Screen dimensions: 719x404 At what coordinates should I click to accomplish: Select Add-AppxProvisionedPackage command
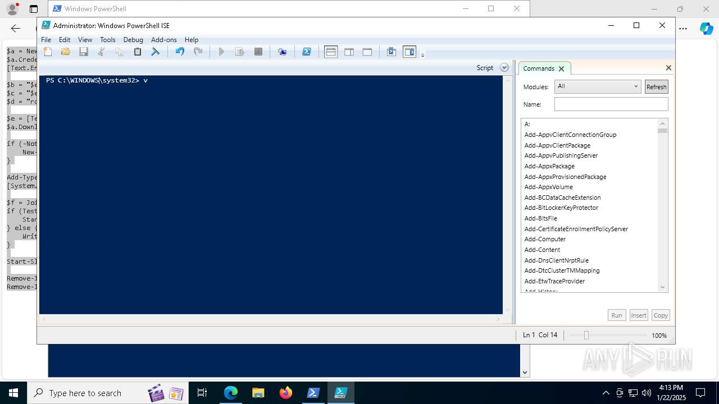[565, 177]
